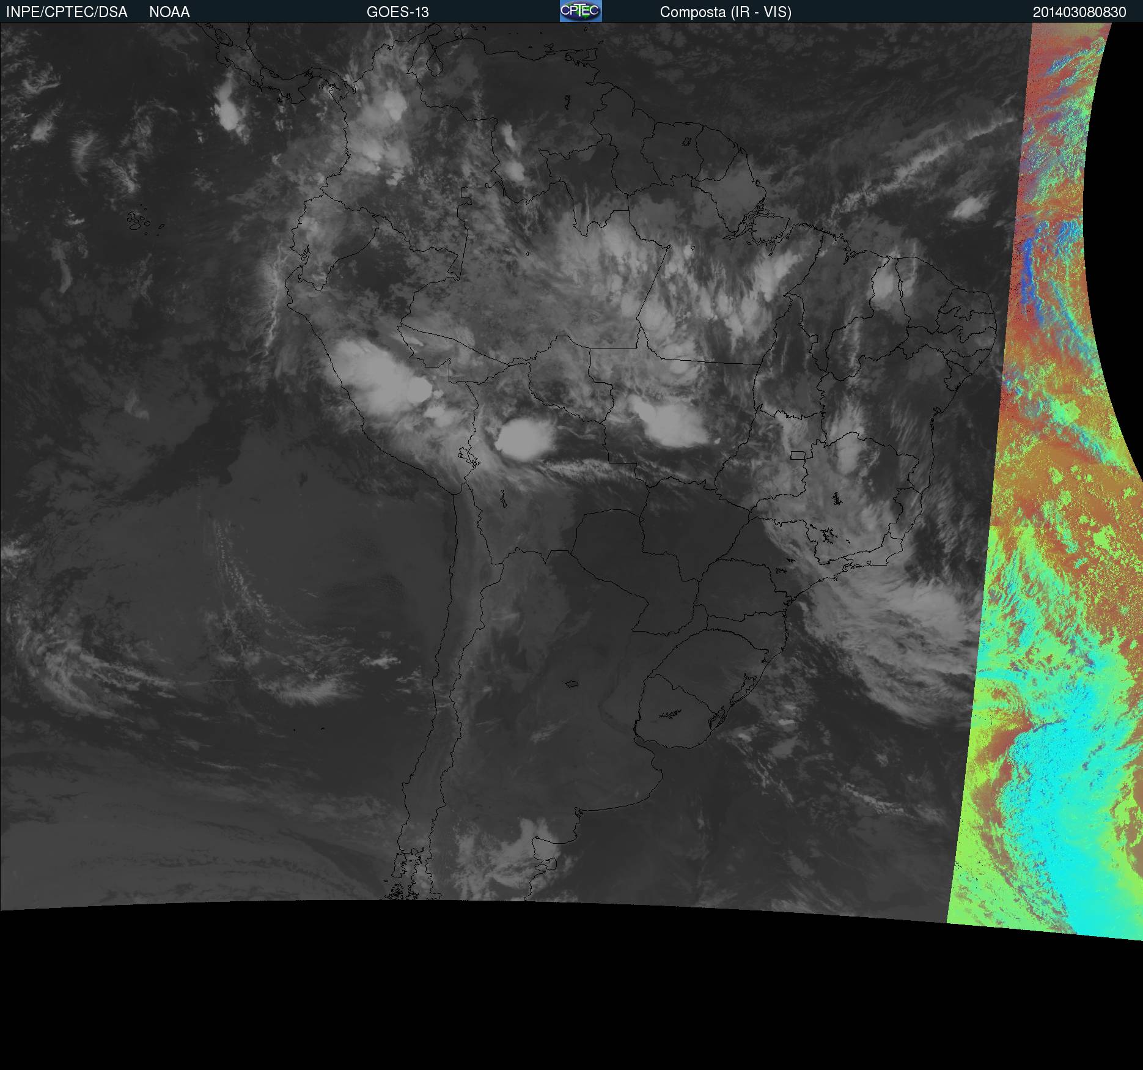Click the CPTEC logo in the header
The image size is (1143, 1070).
[581, 11]
